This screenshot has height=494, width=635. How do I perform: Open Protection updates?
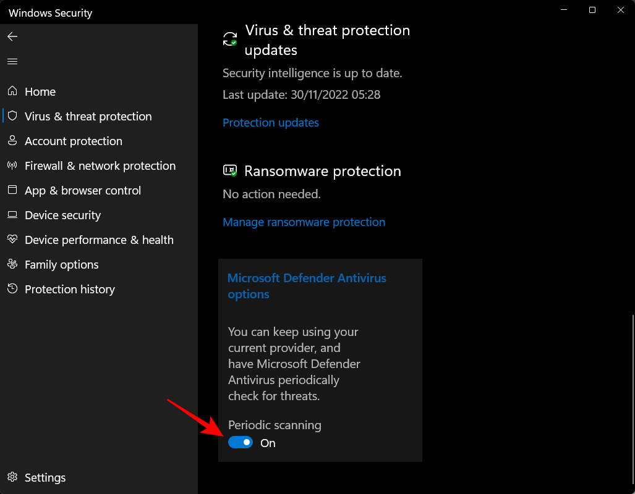click(270, 122)
